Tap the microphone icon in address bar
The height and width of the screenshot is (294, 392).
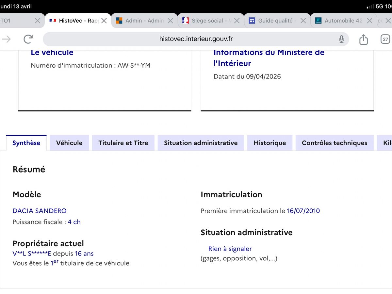point(341,39)
